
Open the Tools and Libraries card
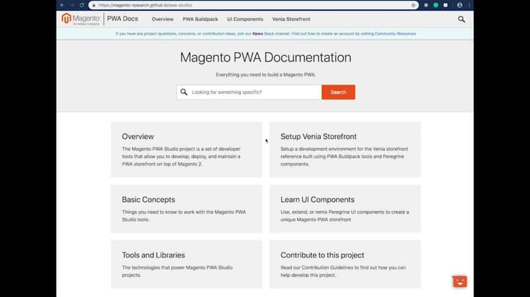[187, 265]
